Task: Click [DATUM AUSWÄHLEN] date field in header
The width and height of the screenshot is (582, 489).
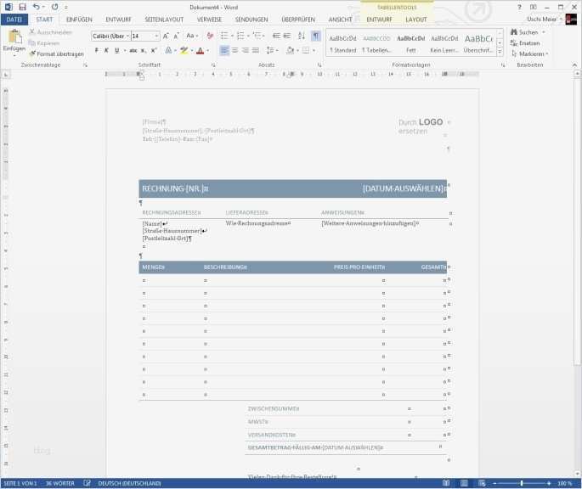Action: tap(404, 188)
